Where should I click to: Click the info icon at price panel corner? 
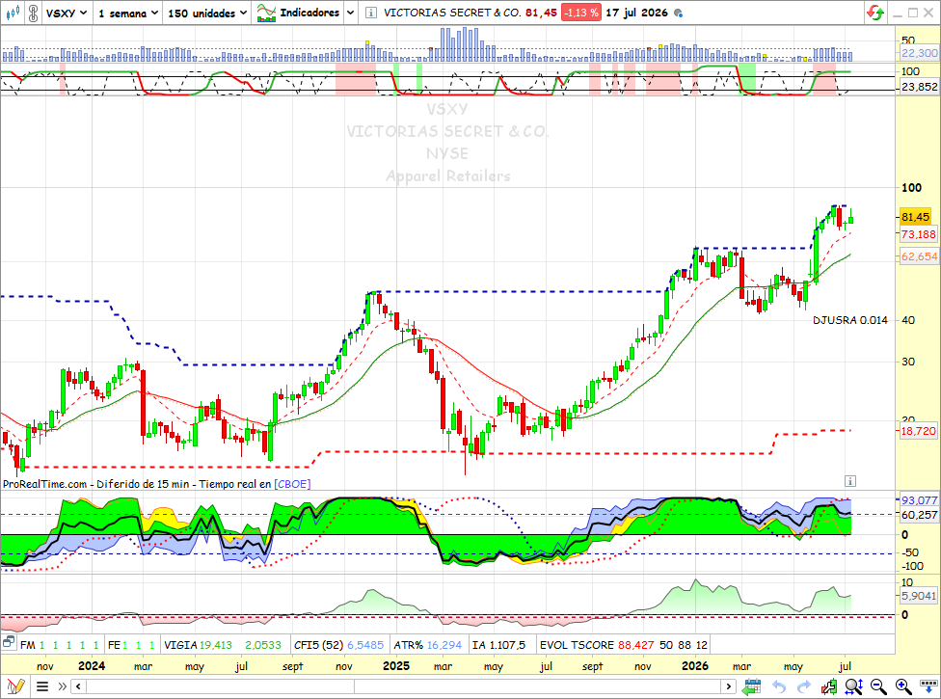(849, 480)
